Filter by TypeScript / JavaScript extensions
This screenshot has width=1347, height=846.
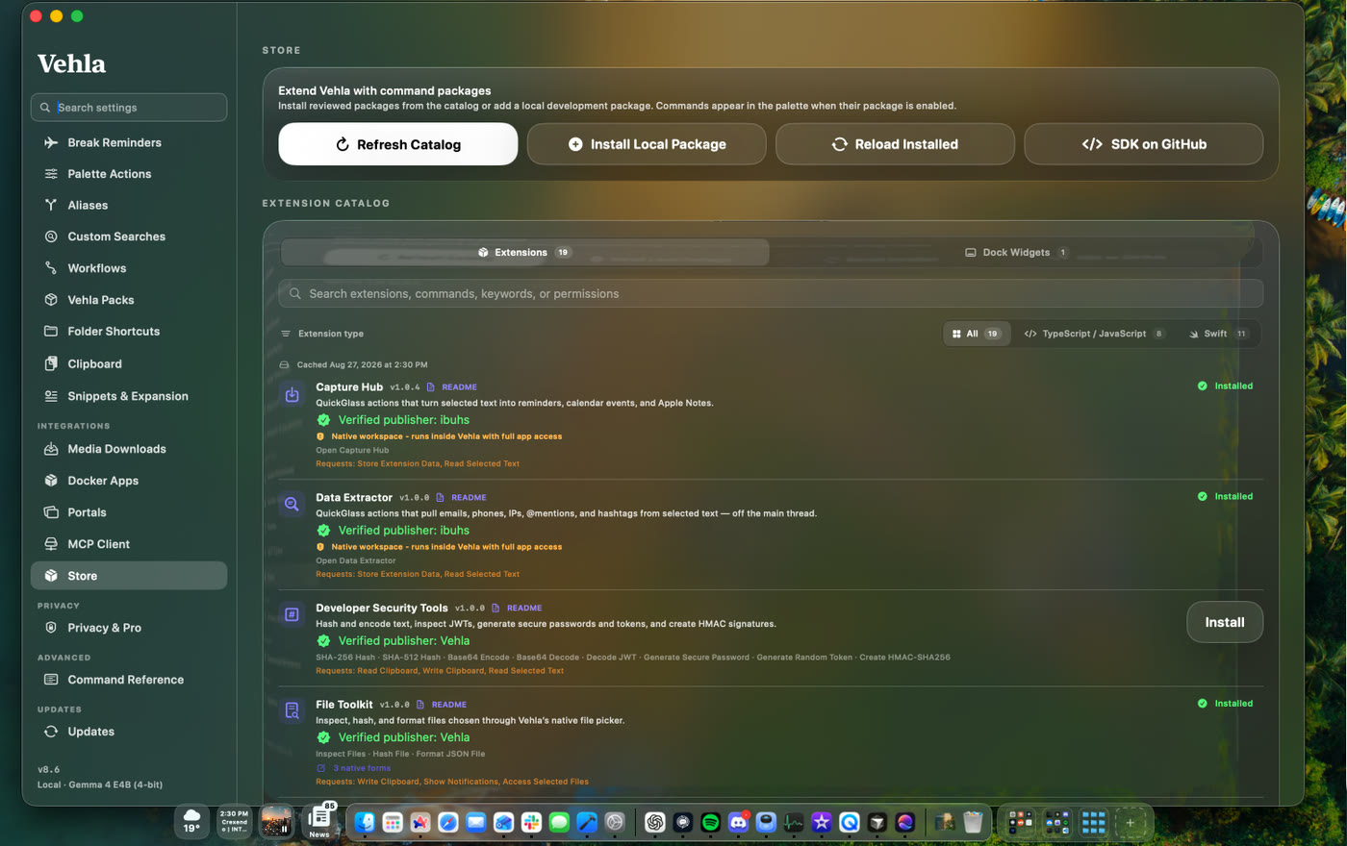[x=1094, y=334]
